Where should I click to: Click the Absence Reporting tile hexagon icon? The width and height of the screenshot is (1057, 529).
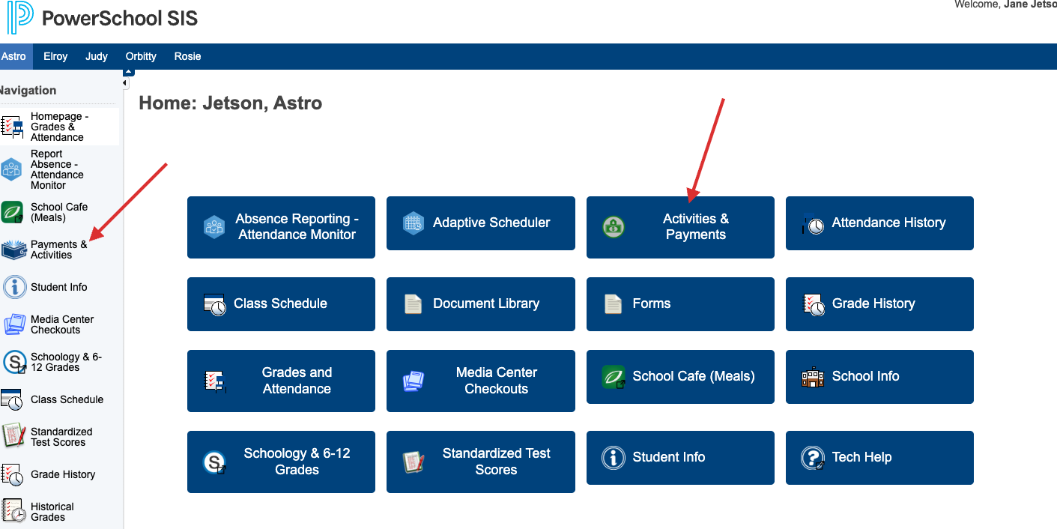coord(214,226)
